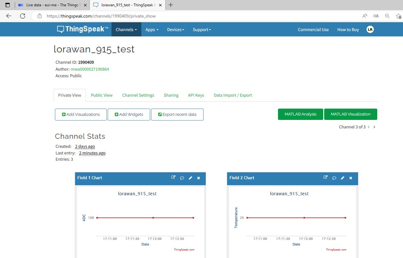Click 'Entries: 3' text
The width and height of the screenshot is (403, 258).
(x=64, y=159)
